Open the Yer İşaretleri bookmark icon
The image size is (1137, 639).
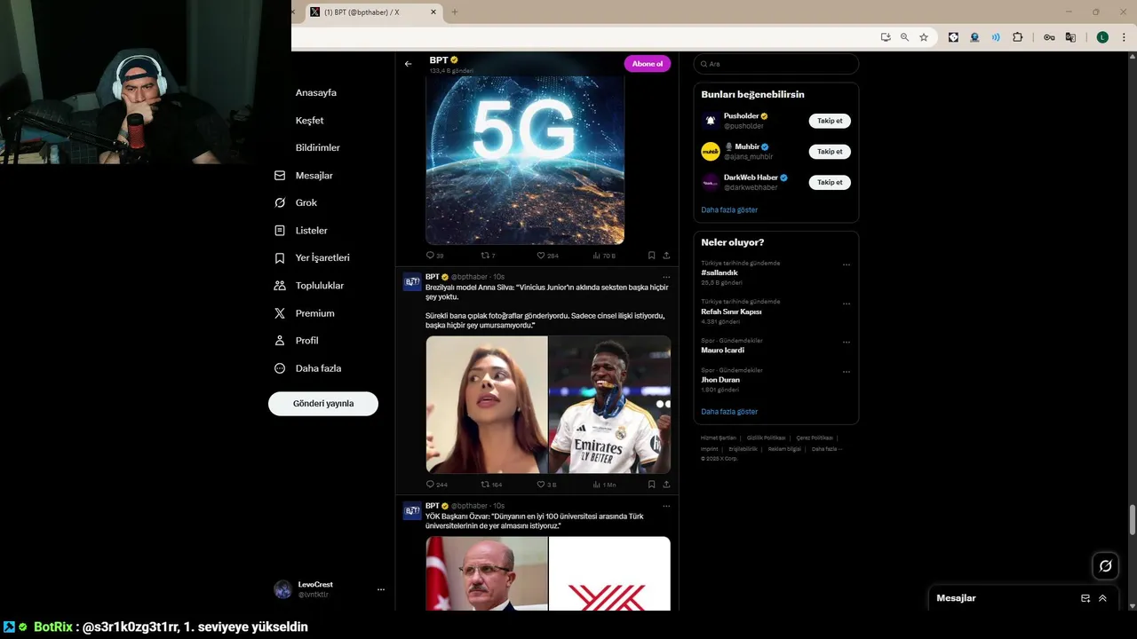[280, 258]
